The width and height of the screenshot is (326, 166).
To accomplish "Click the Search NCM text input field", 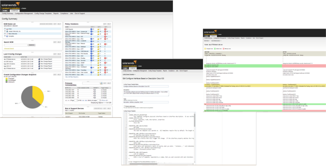I will point(15,45).
